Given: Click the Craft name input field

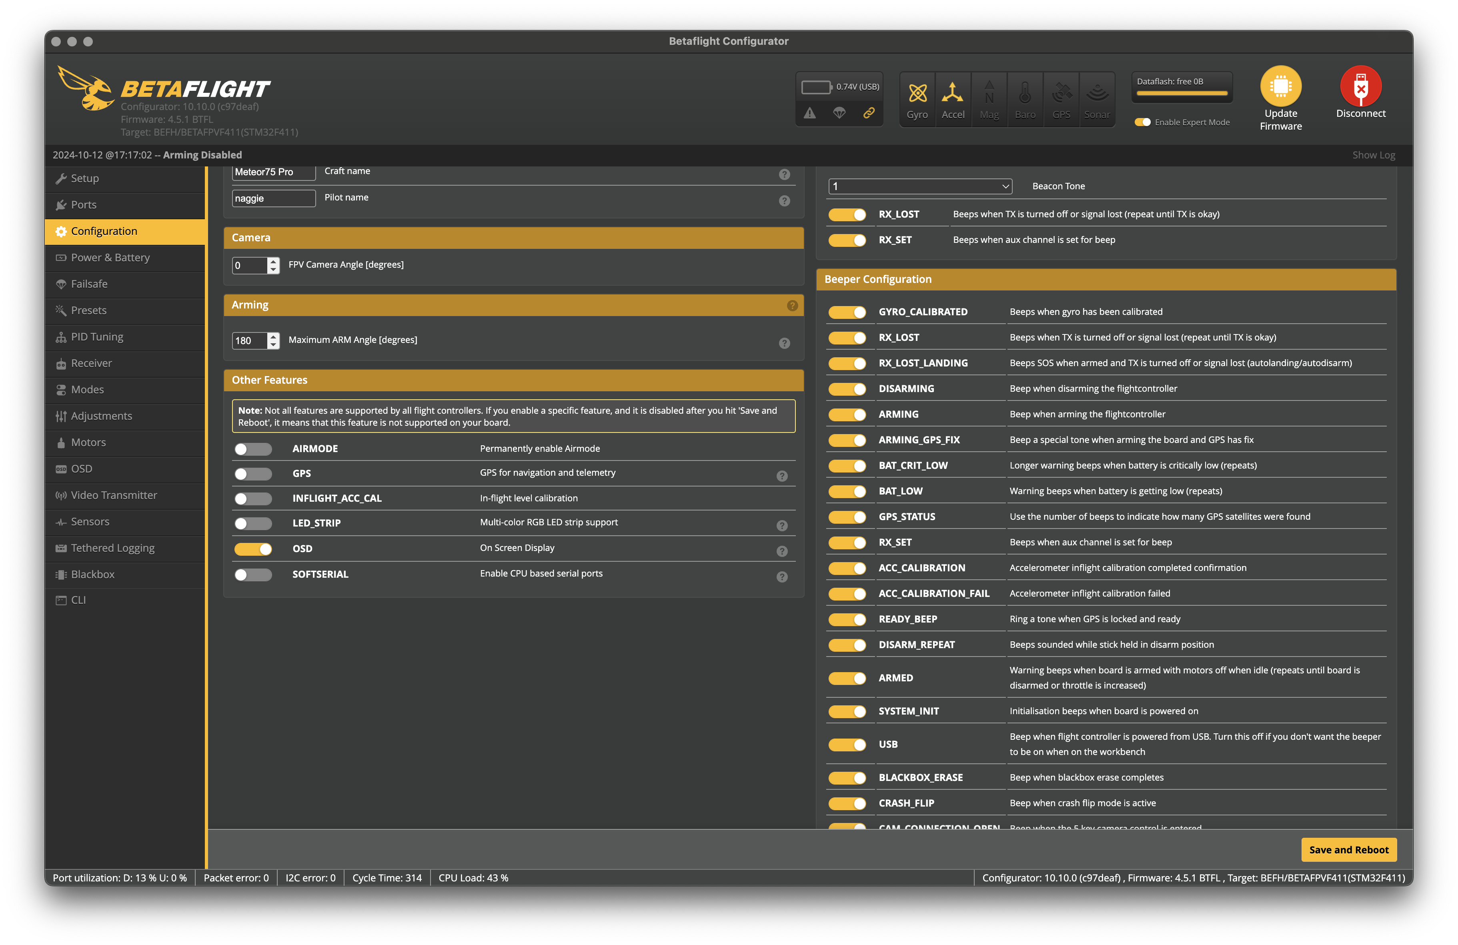Looking at the screenshot, I should click(x=274, y=172).
